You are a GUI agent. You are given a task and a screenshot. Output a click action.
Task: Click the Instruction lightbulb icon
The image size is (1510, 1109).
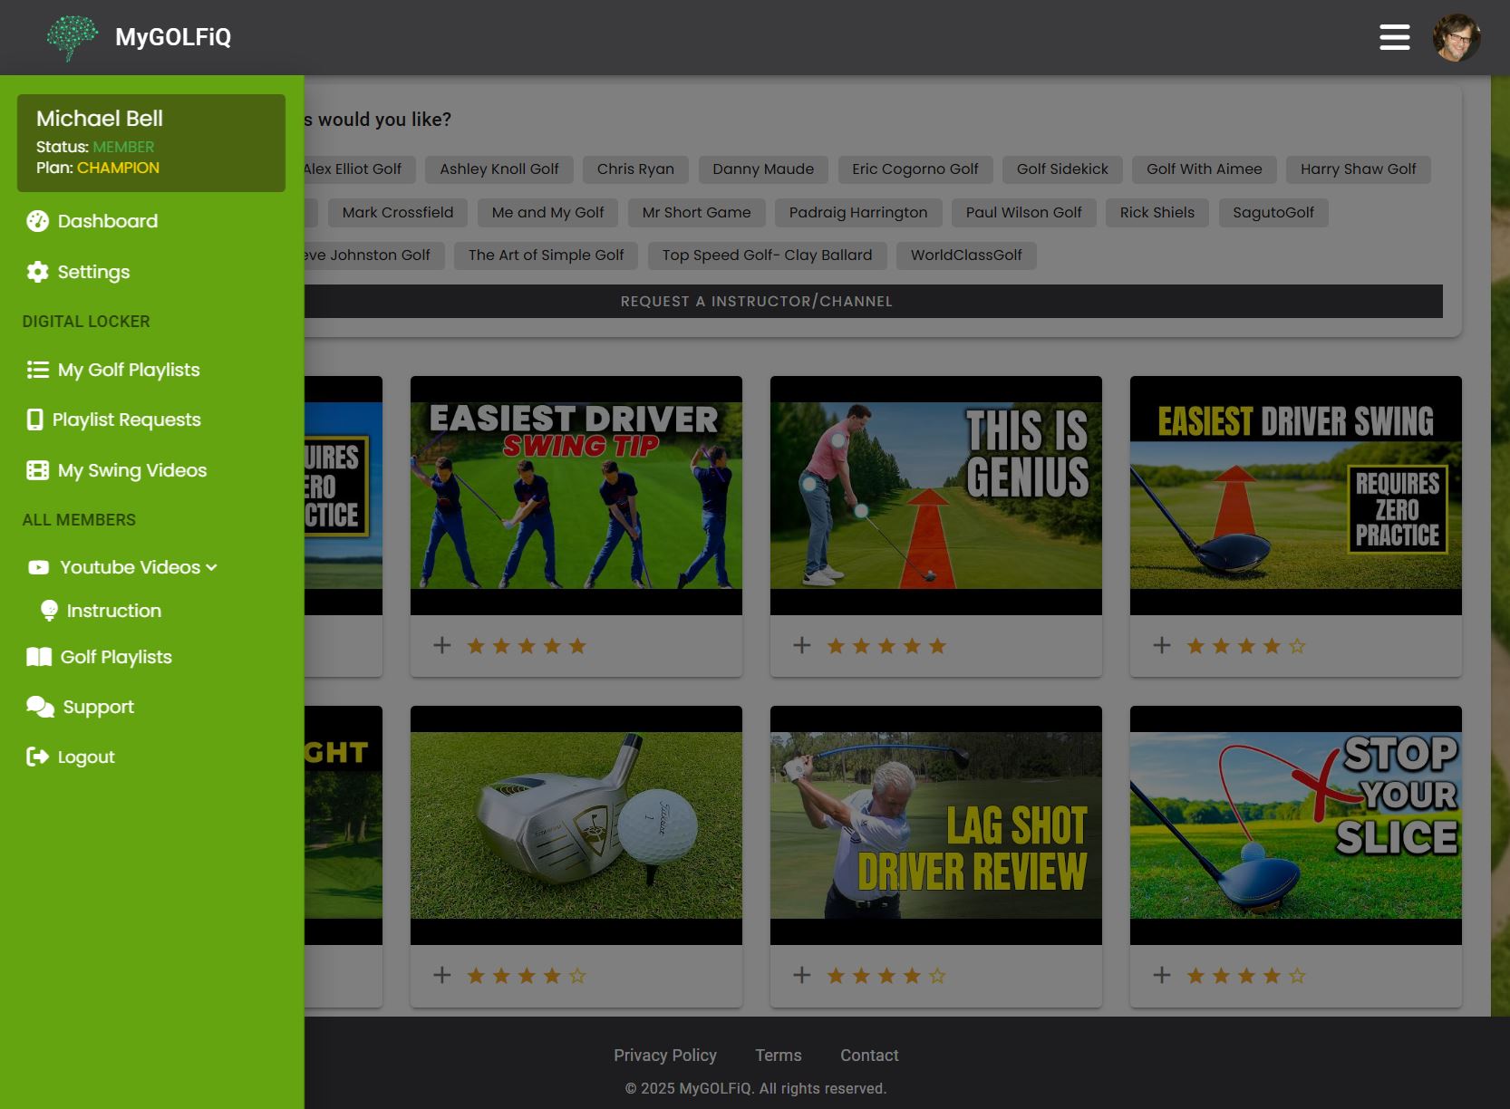(x=50, y=611)
